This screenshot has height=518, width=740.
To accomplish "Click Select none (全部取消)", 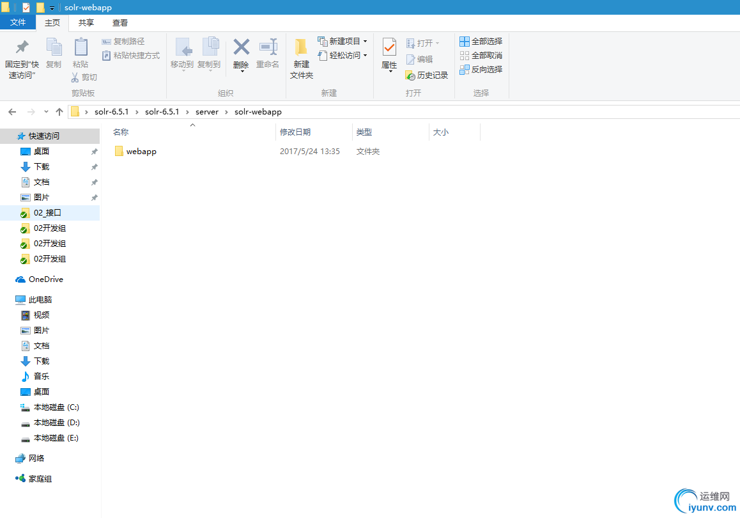I will click(481, 55).
